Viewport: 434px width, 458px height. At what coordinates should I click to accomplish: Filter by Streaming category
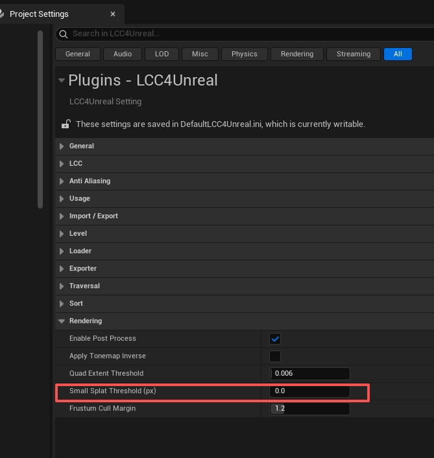354,54
